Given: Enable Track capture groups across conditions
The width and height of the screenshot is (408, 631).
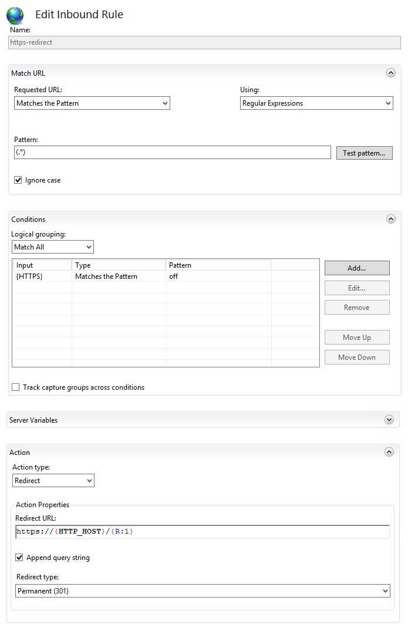Looking at the screenshot, I should click(16, 387).
